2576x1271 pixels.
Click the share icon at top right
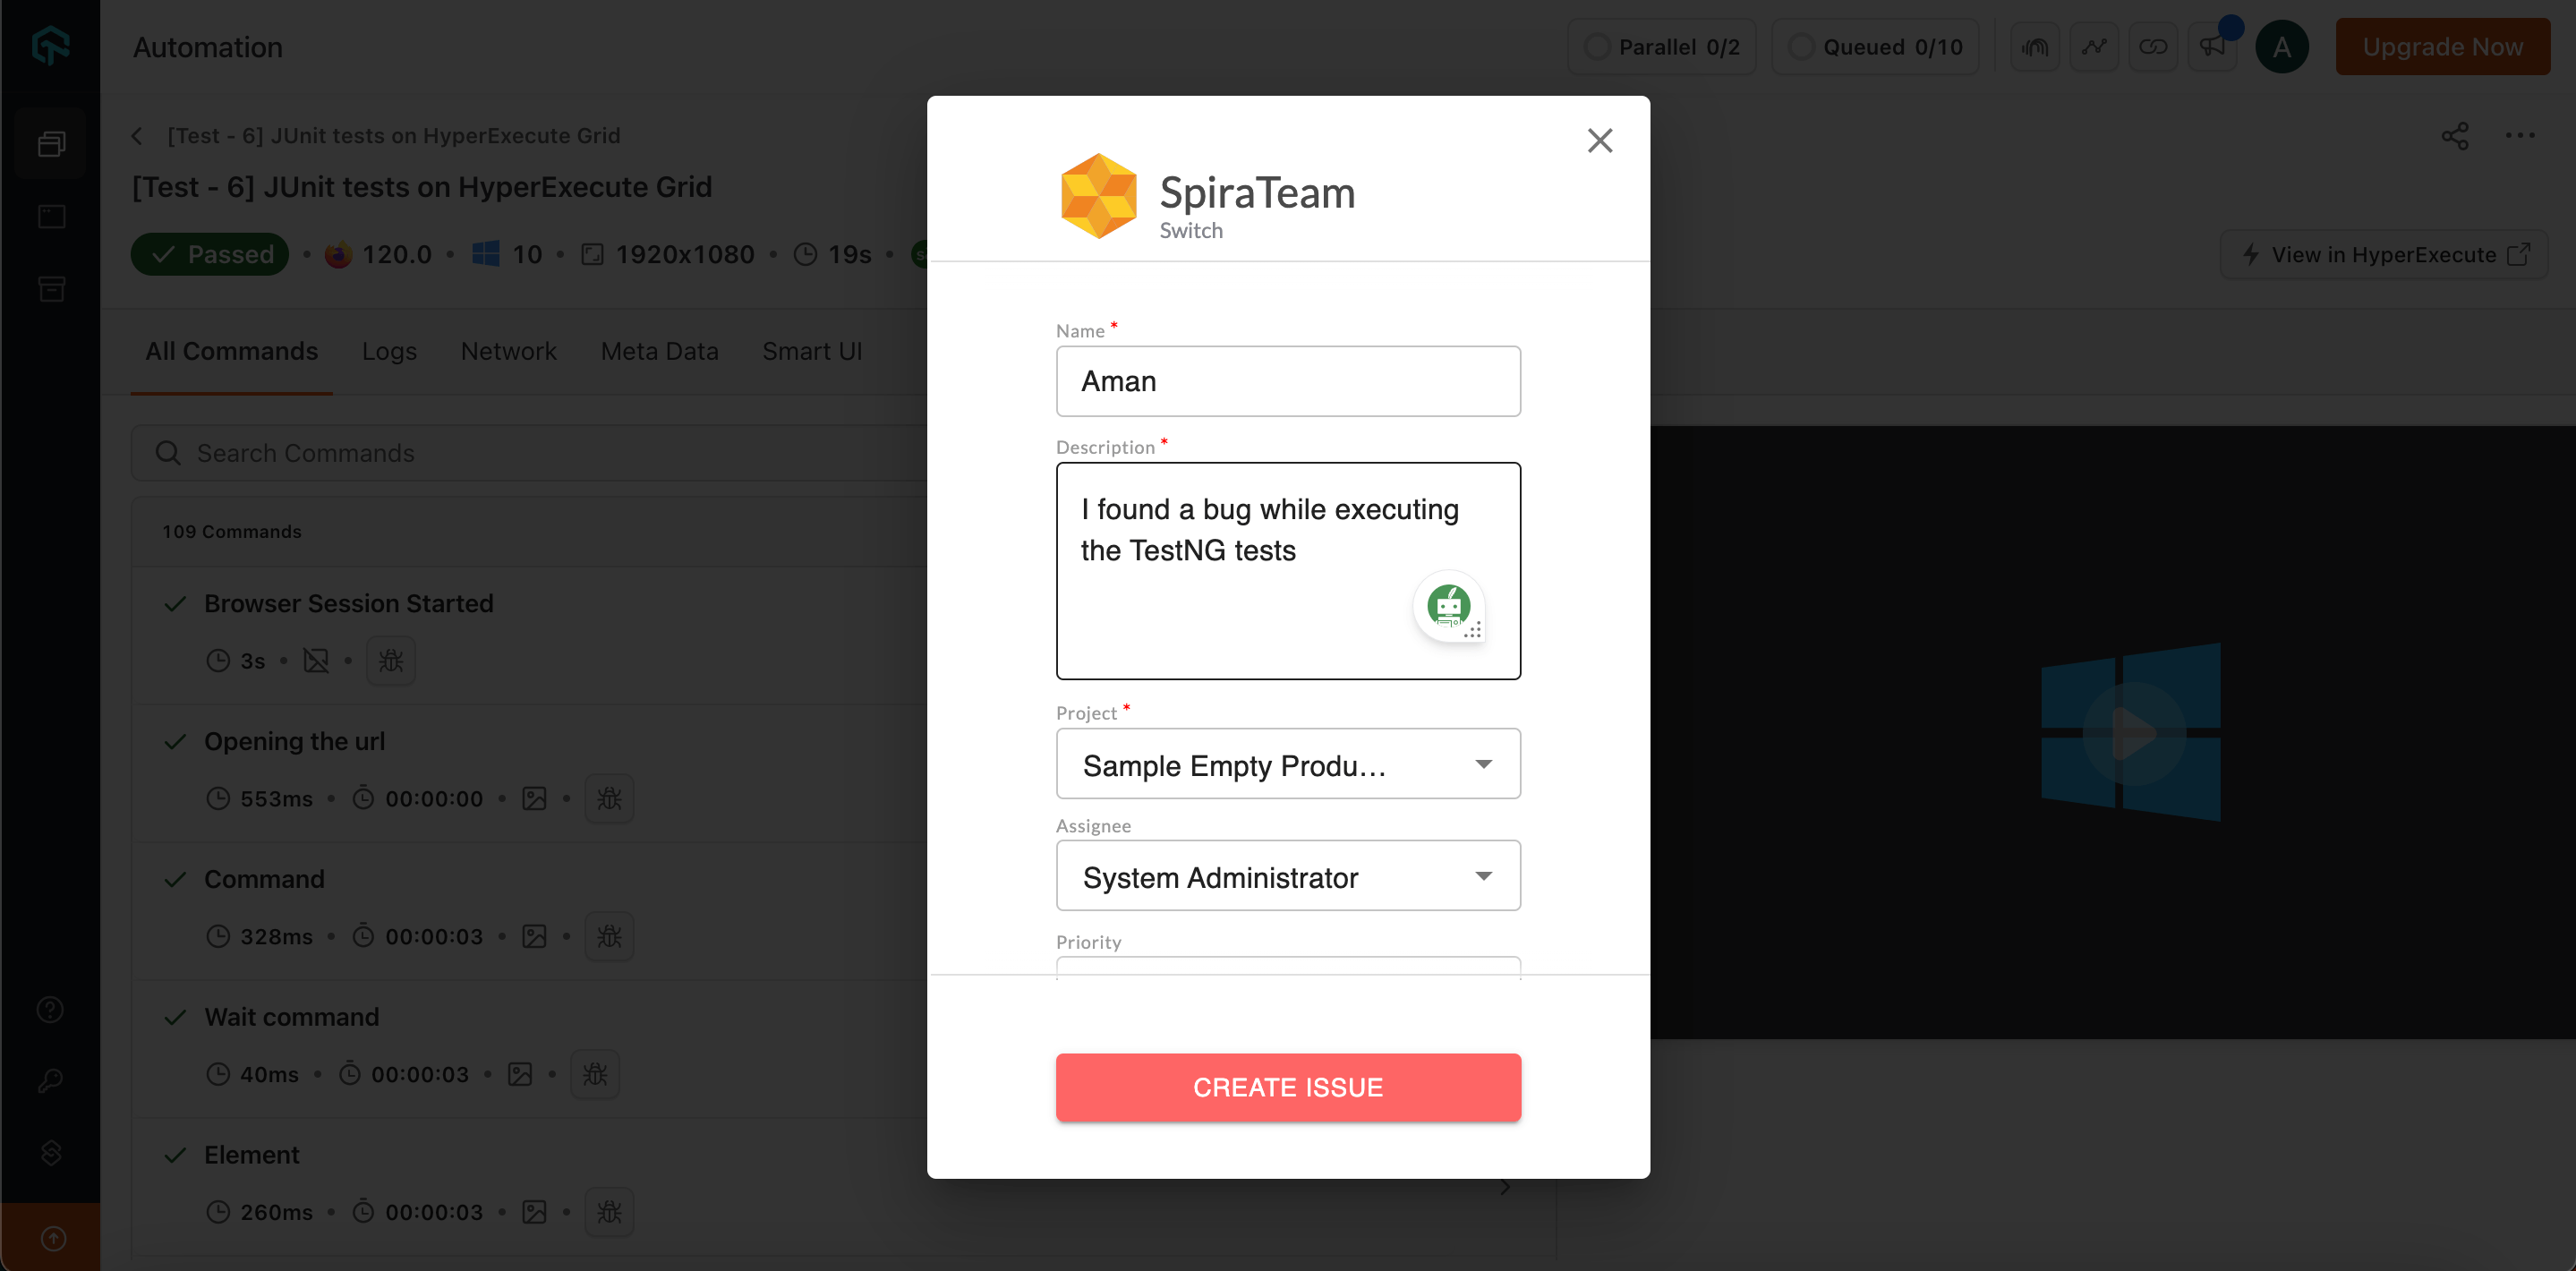tap(2454, 136)
